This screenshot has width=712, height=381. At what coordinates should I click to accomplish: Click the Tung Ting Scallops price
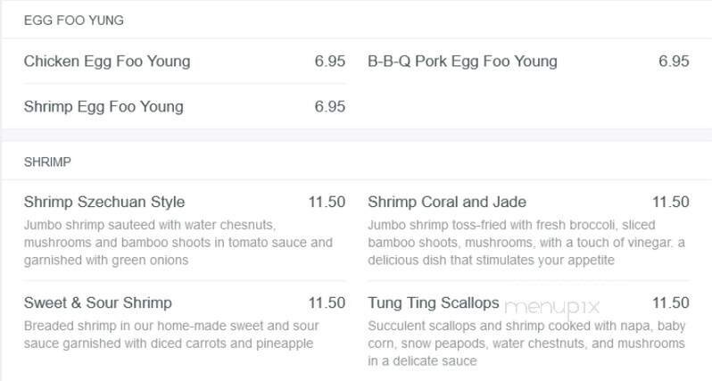click(x=671, y=302)
